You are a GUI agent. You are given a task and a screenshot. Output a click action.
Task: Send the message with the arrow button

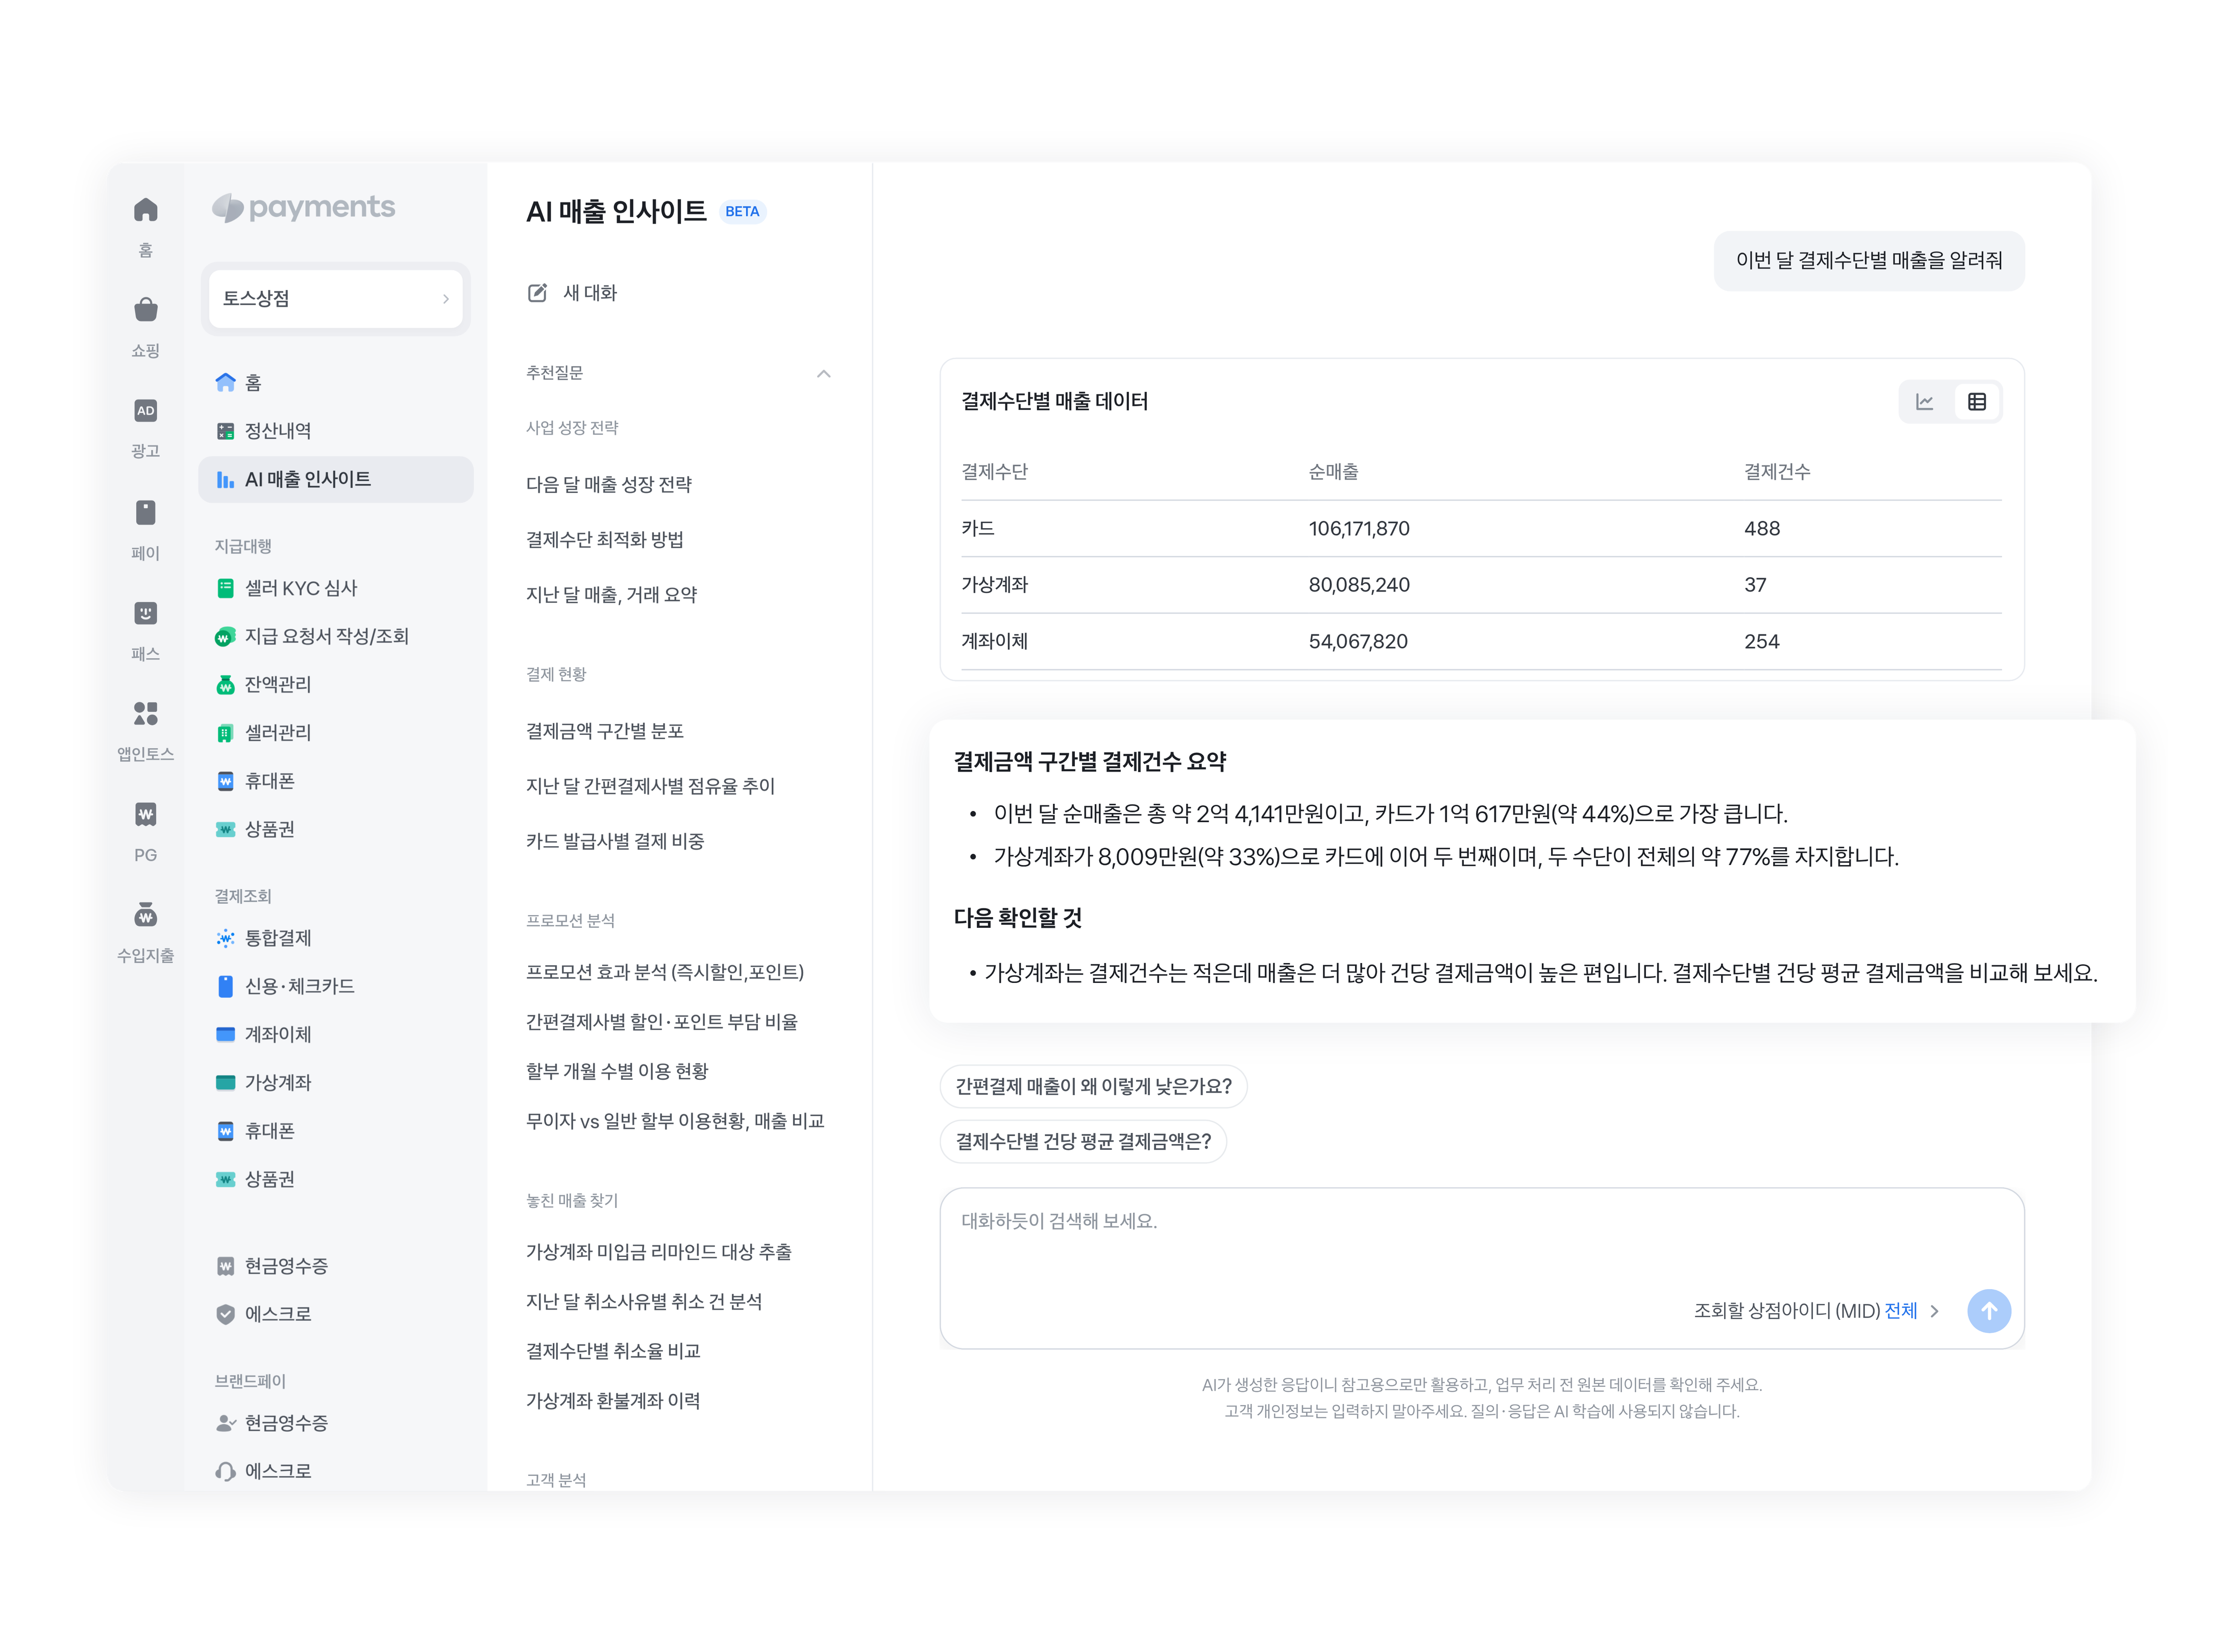(1989, 1310)
